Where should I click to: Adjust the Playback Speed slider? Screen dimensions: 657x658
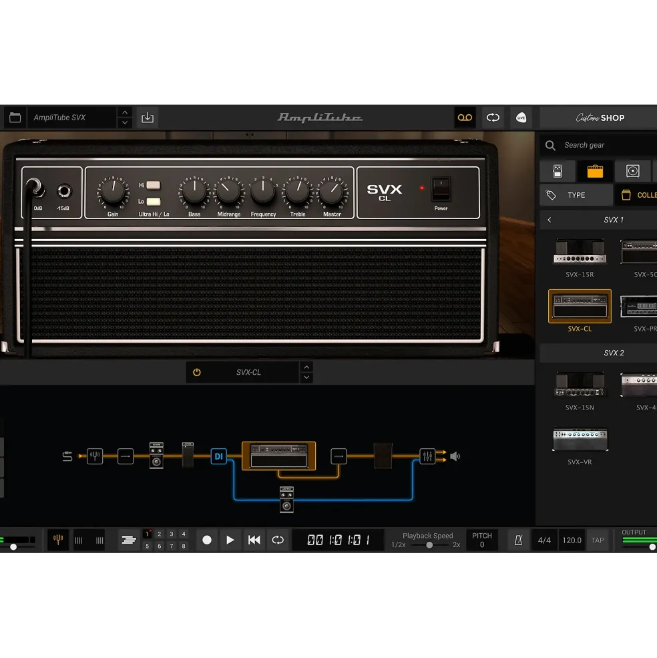(x=429, y=545)
